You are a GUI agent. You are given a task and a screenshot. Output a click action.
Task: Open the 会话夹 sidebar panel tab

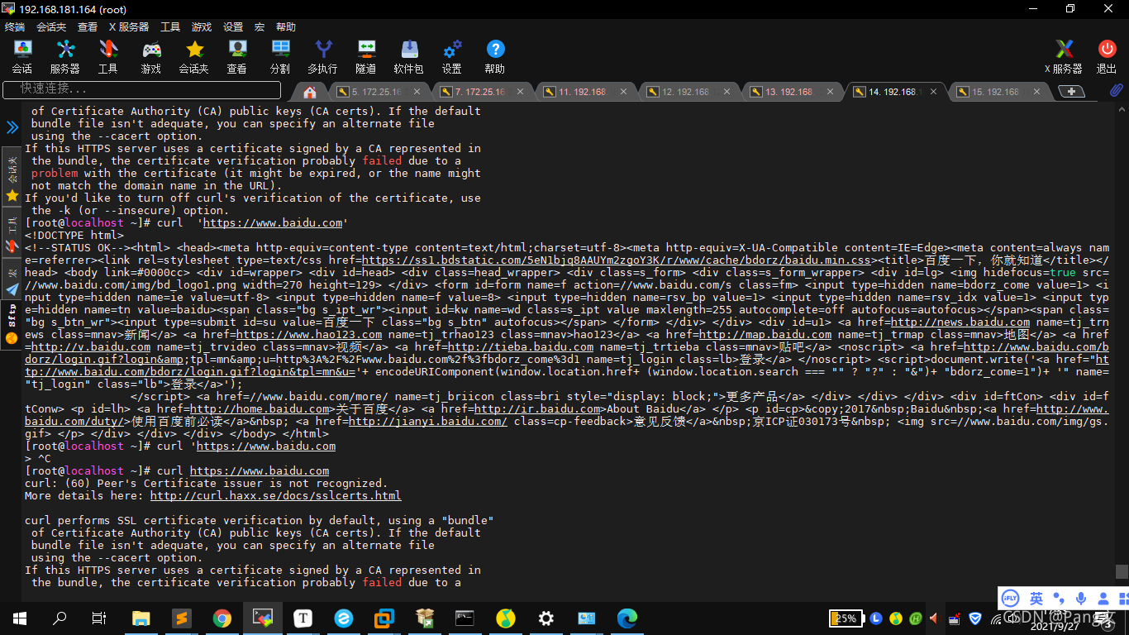click(x=12, y=177)
